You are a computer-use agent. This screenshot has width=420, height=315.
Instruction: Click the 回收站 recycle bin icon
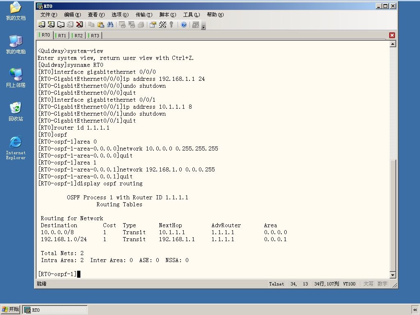pos(16,112)
